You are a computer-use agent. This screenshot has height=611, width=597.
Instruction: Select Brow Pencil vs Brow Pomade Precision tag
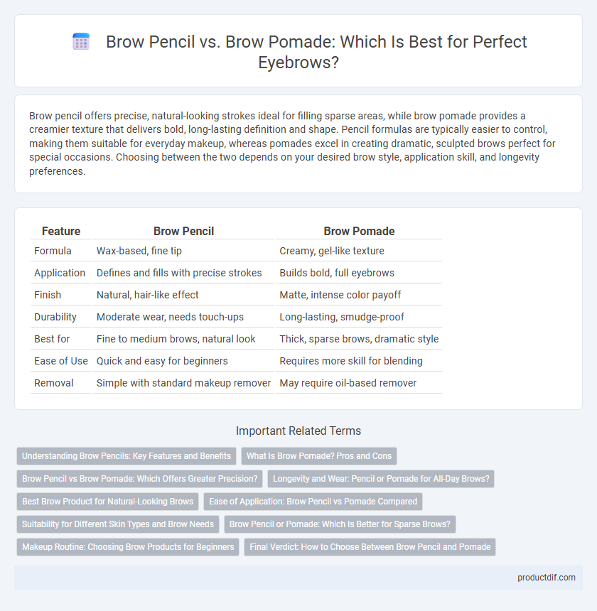coord(139,479)
